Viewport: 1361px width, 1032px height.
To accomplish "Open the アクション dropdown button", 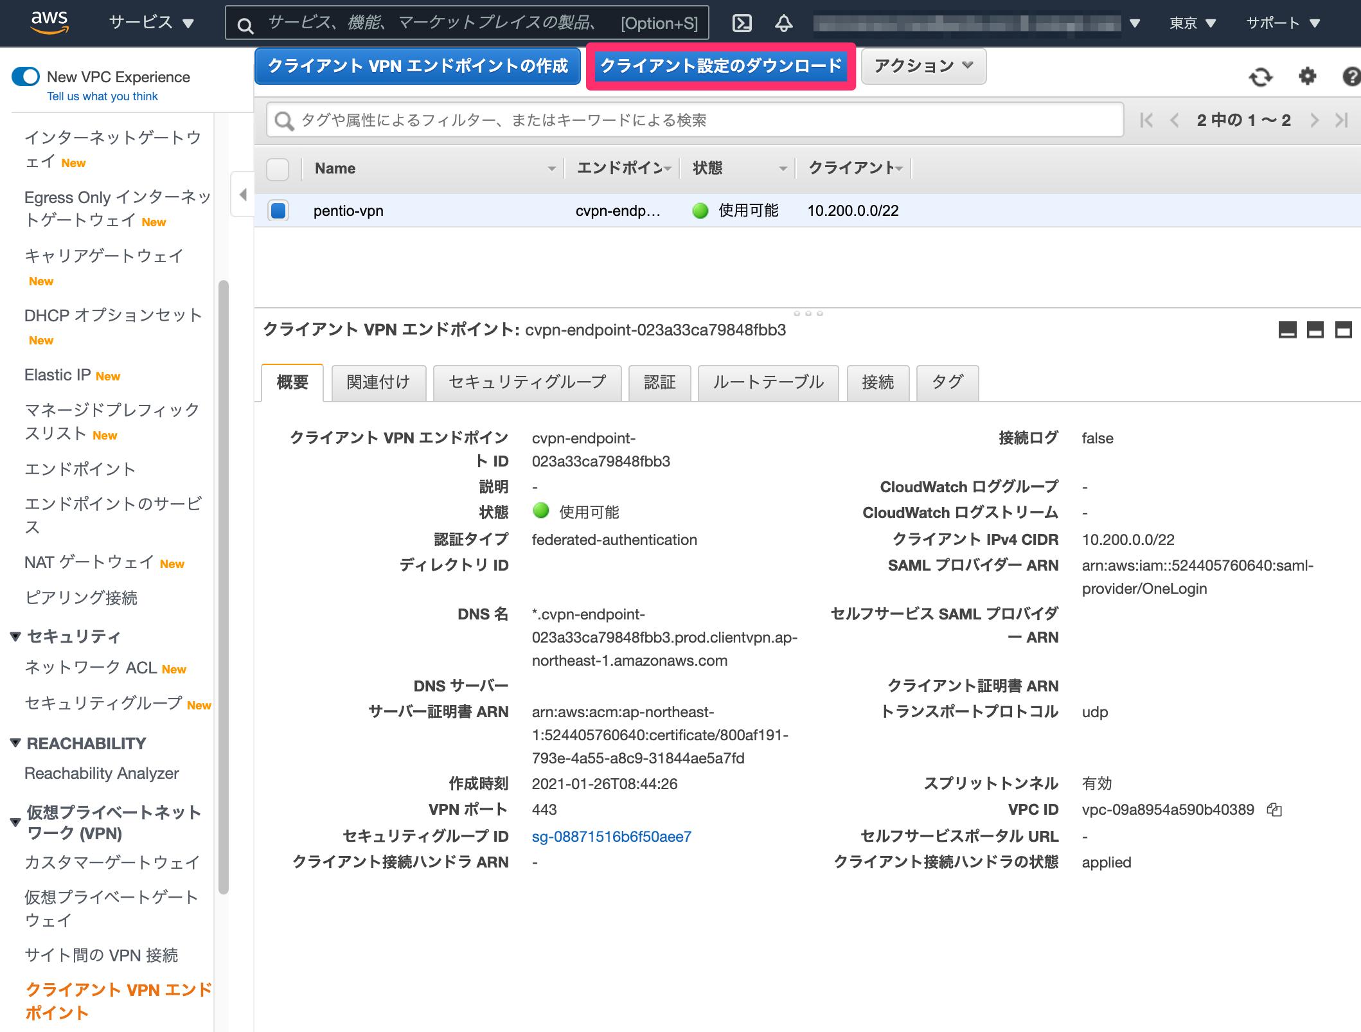I will [x=924, y=66].
